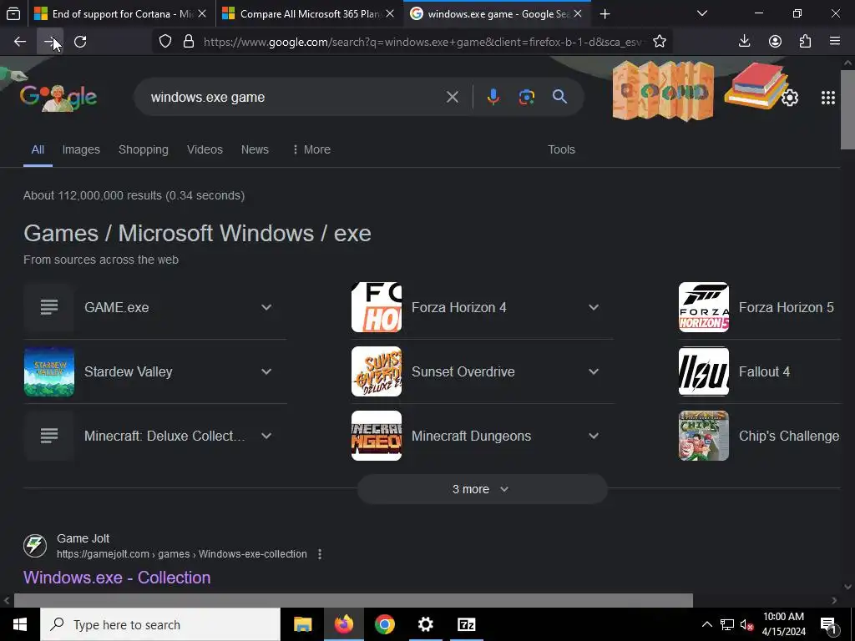Focus Windows taskbar search box
The image size is (855, 641).
coord(160,624)
